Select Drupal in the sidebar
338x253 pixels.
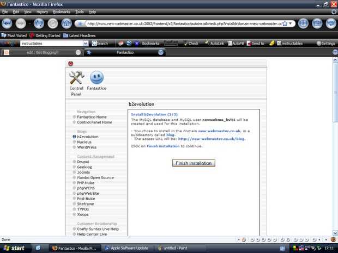tap(83, 162)
